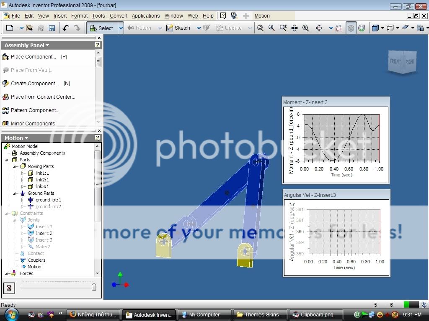Click Place Component command
The image size is (429, 321).
(x=34, y=57)
